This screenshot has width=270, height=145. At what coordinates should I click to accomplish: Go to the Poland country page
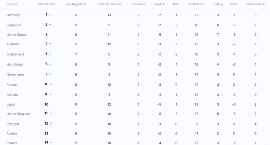point(12,143)
